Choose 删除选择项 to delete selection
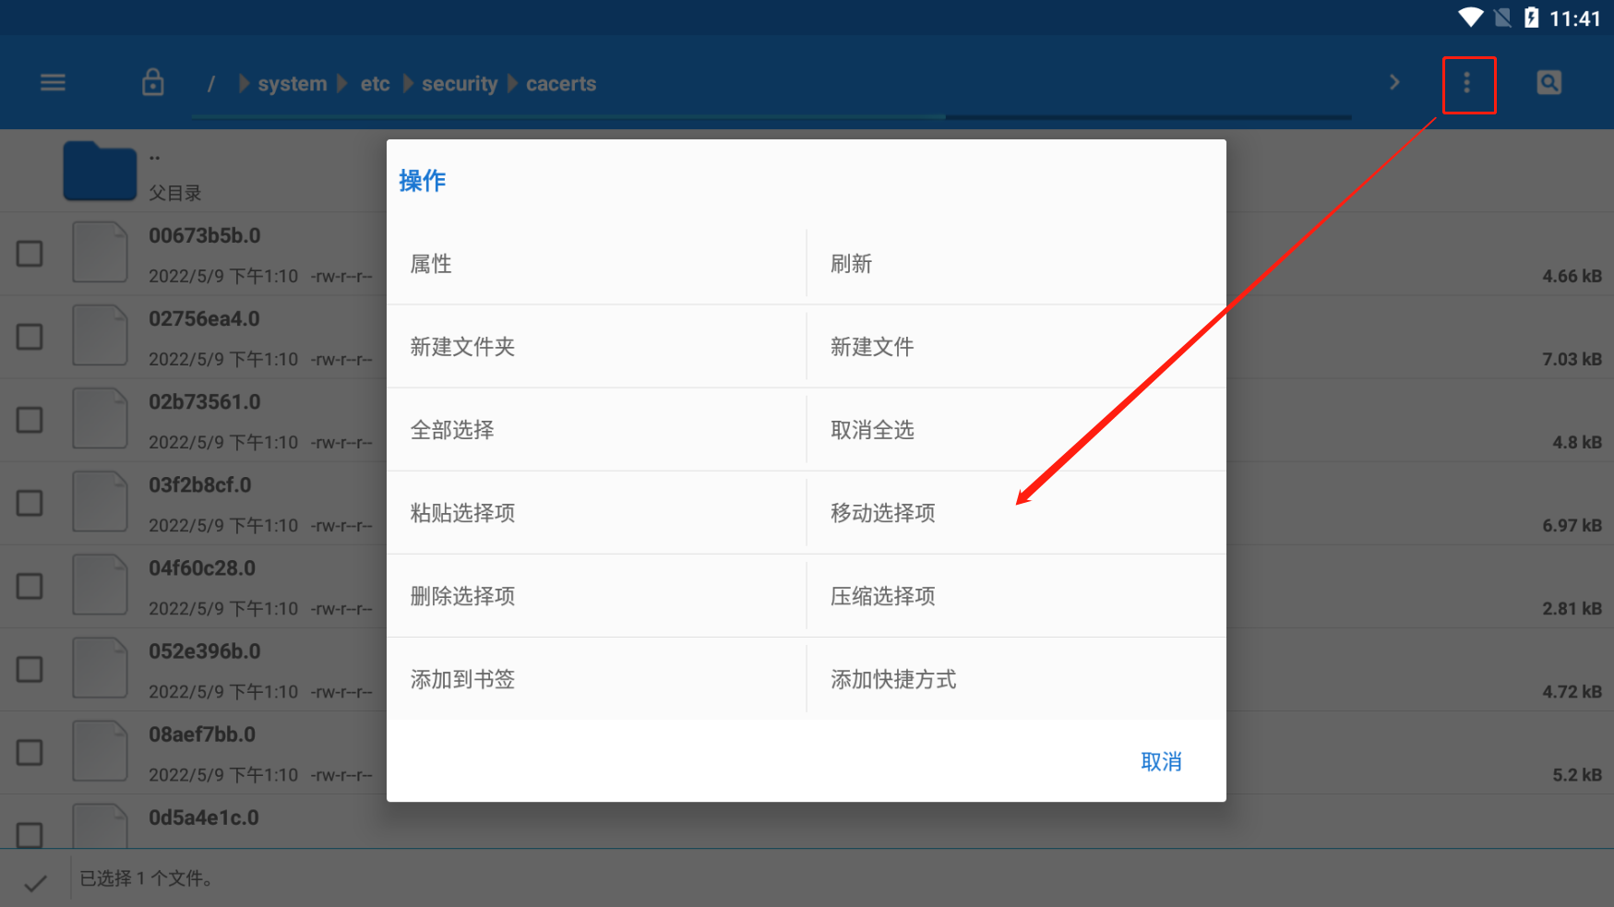 click(x=462, y=596)
